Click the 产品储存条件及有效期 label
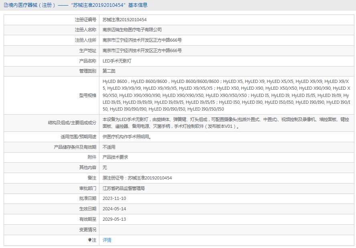 tap(75, 147)
